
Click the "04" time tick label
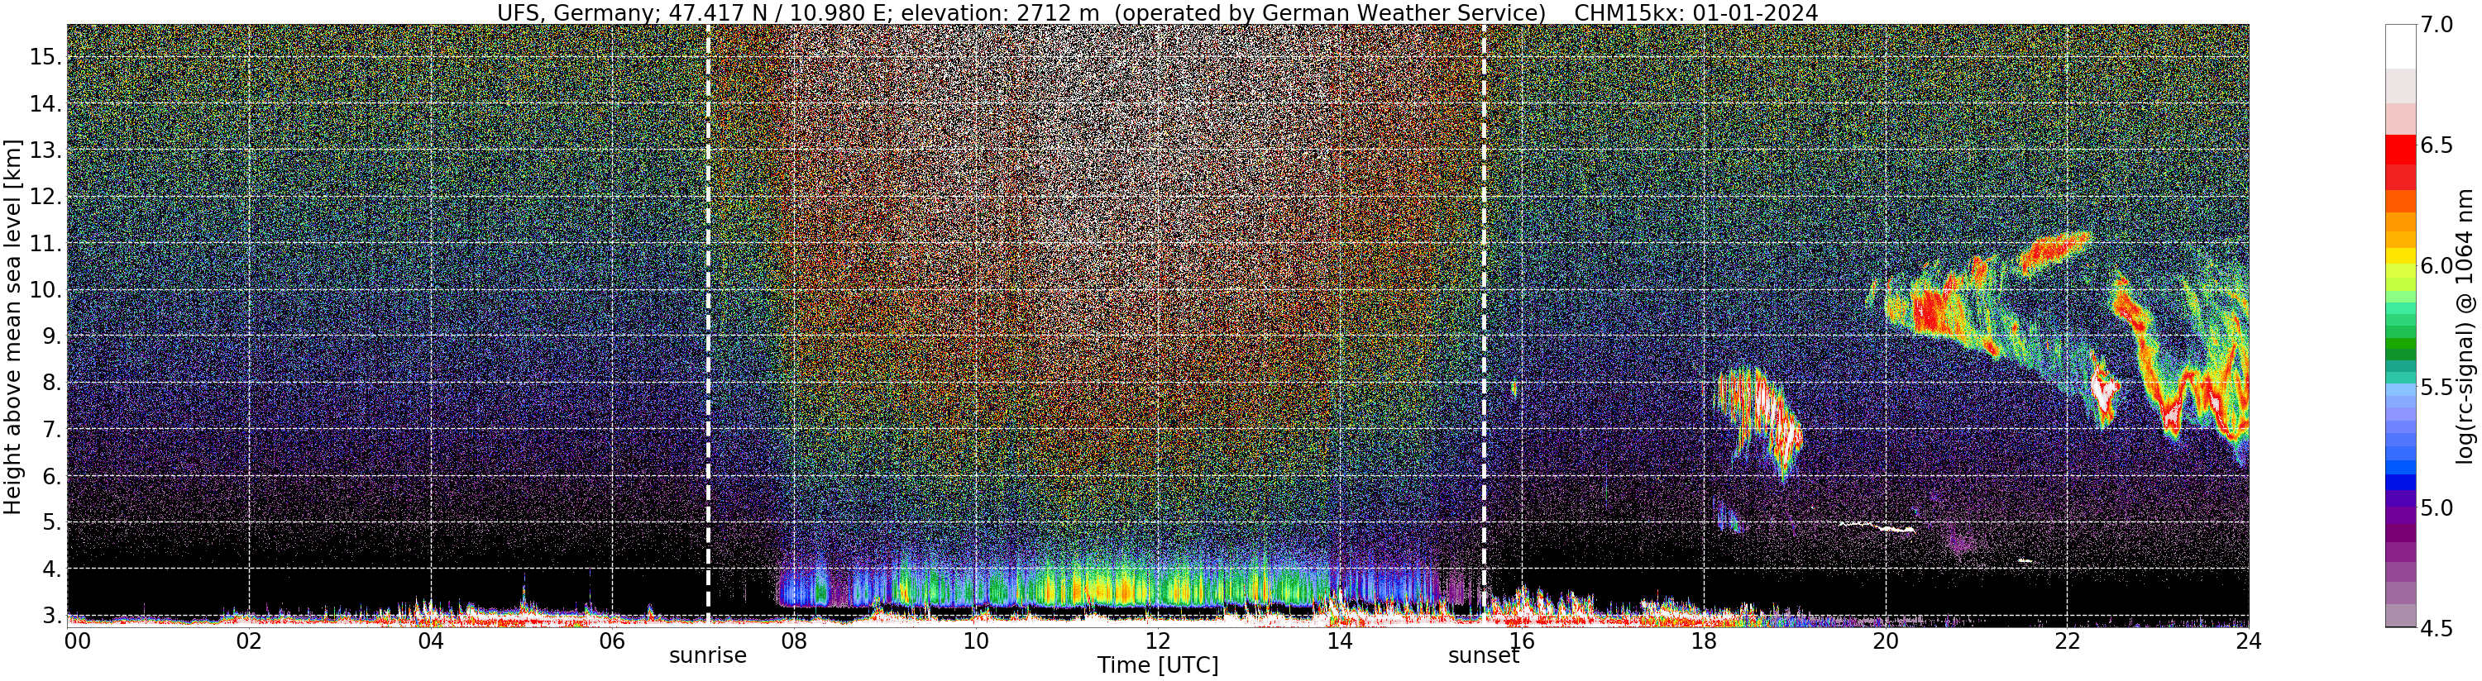(431, 641)
